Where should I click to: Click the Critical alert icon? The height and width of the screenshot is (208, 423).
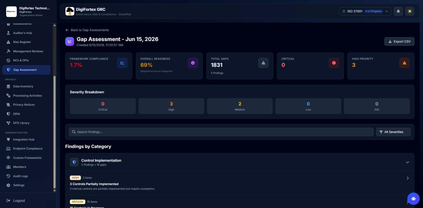pyautogui.click(x=334, y=63)
